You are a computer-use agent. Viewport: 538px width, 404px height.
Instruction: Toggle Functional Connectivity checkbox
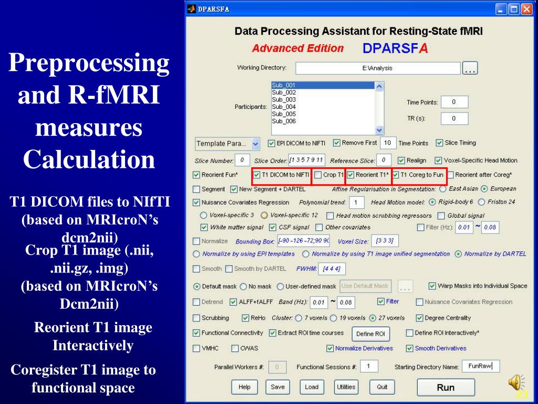pyautogui.click(x=196, y=333)
